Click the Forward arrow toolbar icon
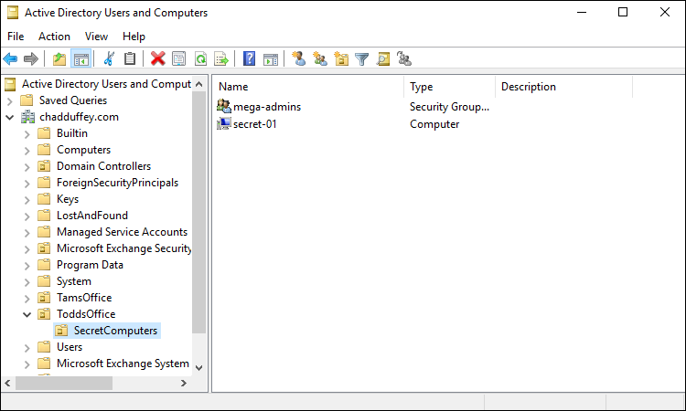The height and width of the screenshot is (411, 686). click(30, 58)
